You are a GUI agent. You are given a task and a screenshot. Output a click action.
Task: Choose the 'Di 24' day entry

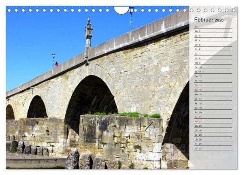(213, 130)
